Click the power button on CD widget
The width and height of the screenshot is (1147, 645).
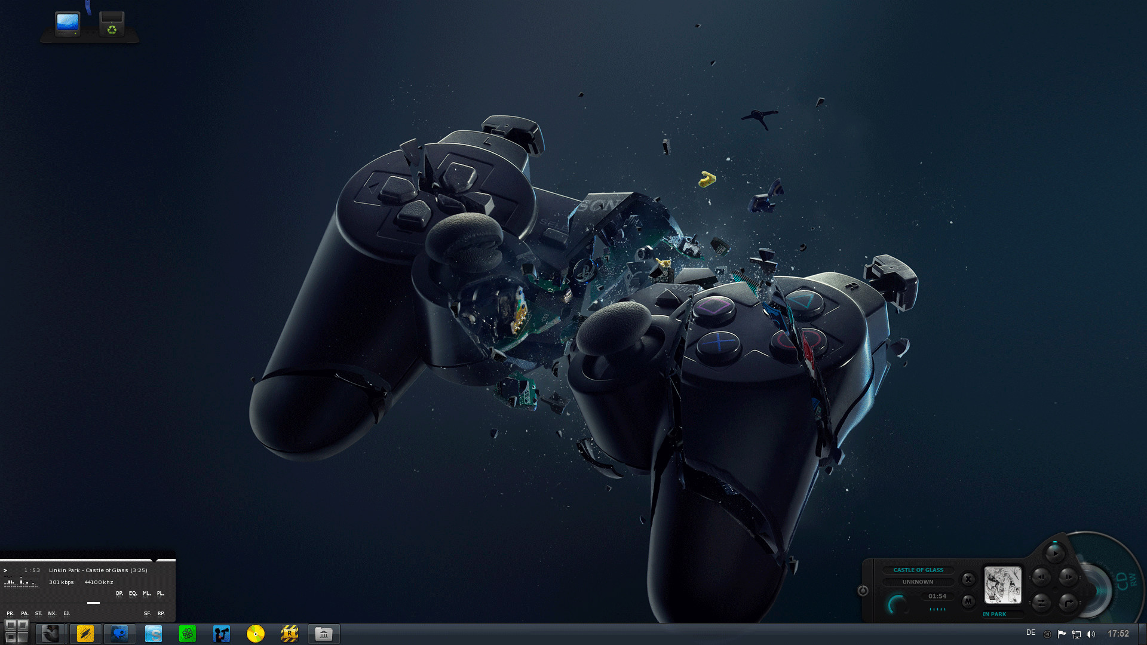pyautogui.click(x=863, y=591)
